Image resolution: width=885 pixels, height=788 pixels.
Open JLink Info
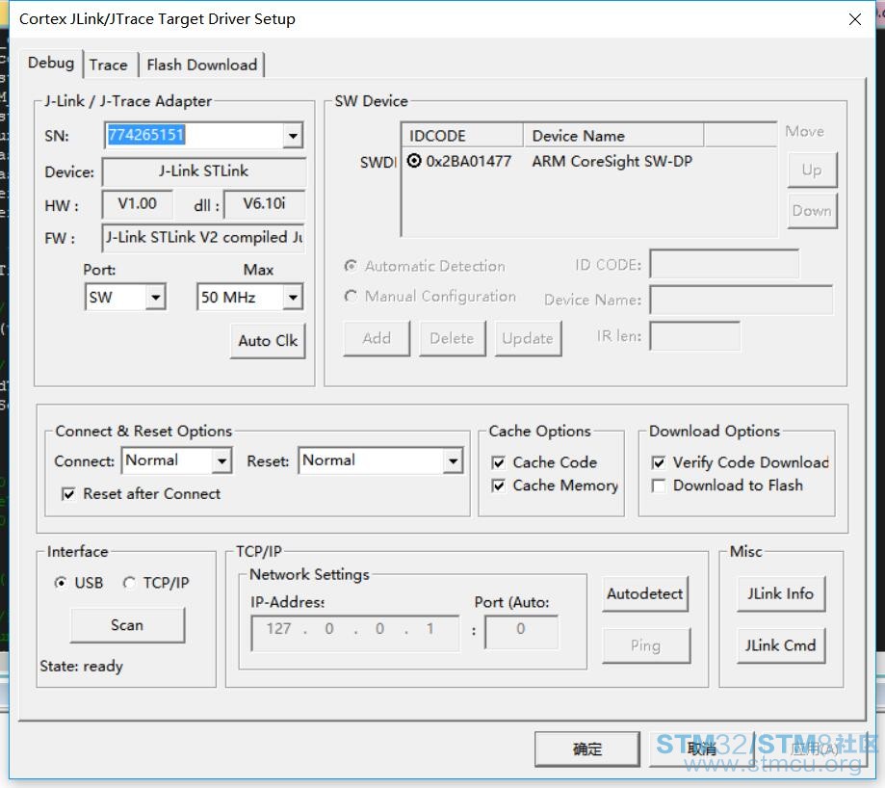click(781, 593)
